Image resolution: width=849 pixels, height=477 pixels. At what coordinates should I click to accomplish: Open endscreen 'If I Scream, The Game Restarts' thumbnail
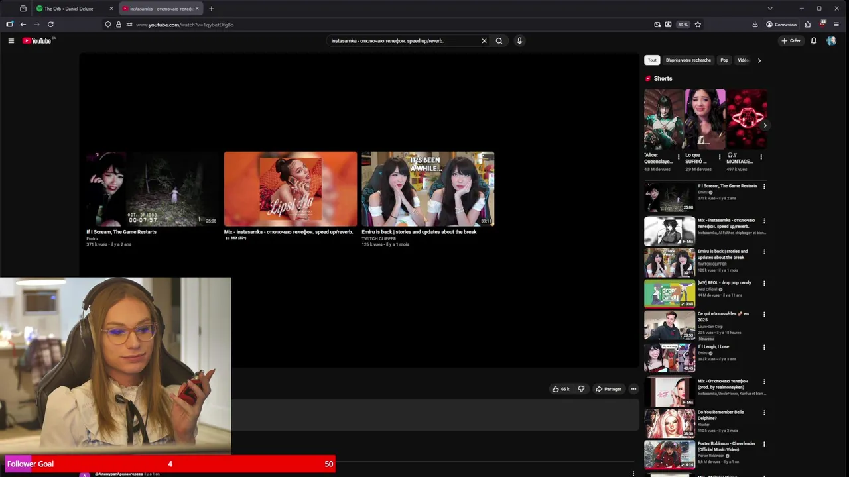[152, 189]
